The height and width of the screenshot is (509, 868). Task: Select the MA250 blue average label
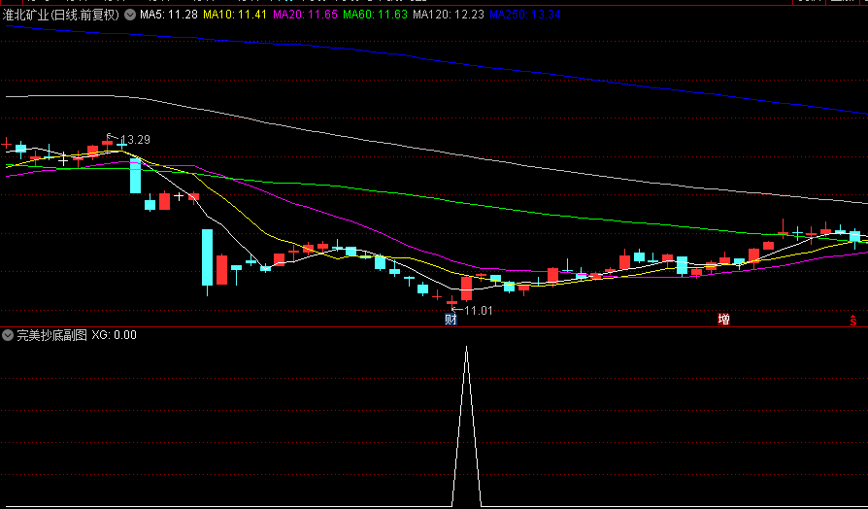524,15
